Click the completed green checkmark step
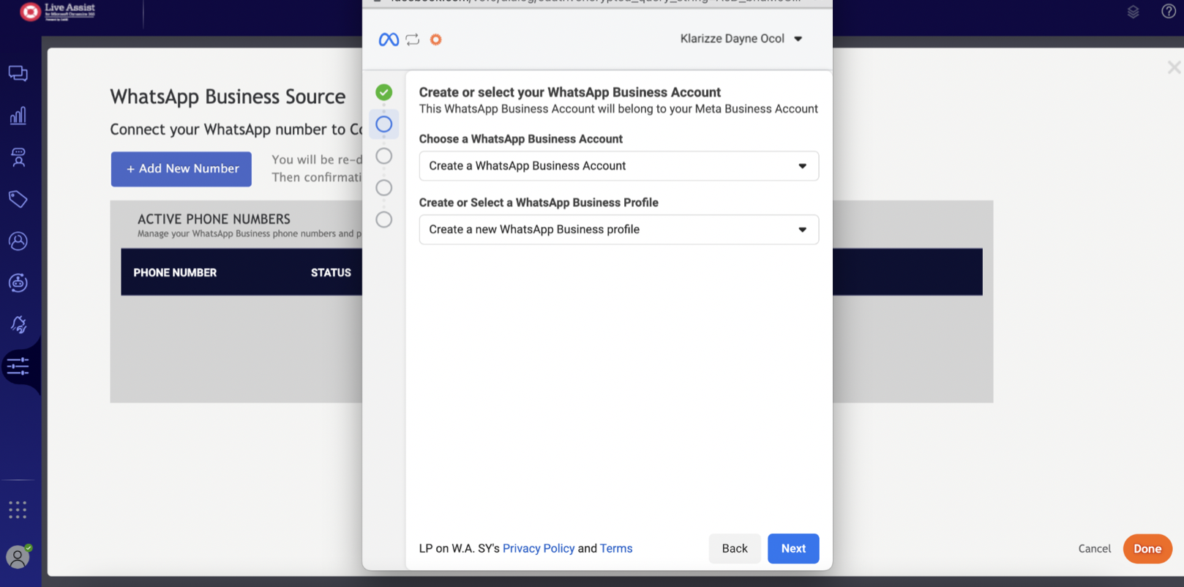Image resolution: width=1184 pixels, height=587 pixels. click(x=383, y=92)
